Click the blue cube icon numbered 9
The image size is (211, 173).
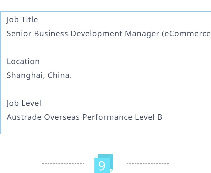pyautogui.click(x=103, y=164)
